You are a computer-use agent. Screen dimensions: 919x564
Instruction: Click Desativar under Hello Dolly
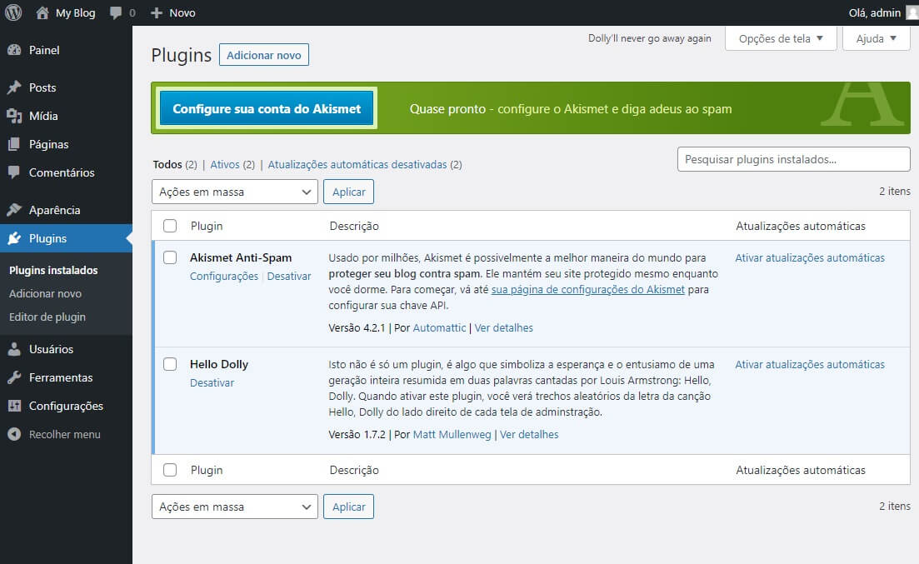tap(212, 383)
